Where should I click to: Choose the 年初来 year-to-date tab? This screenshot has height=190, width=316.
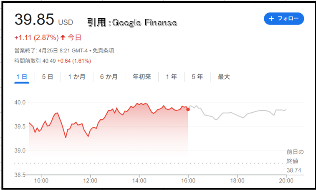pyautogui.click(x=142, y=77)
